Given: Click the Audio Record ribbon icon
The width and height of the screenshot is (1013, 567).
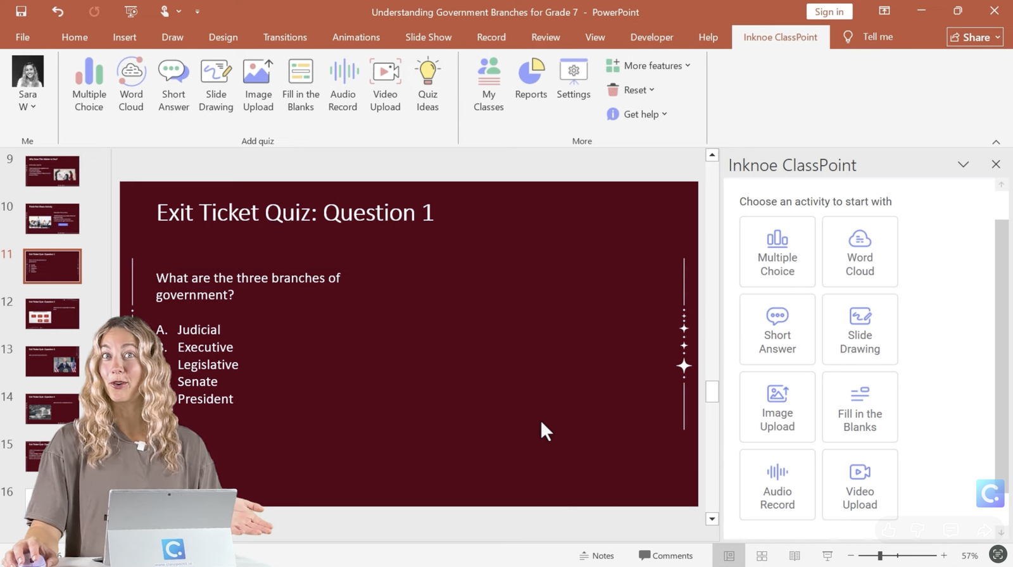Looking at the screenshot, I should (x=343, y=85).
